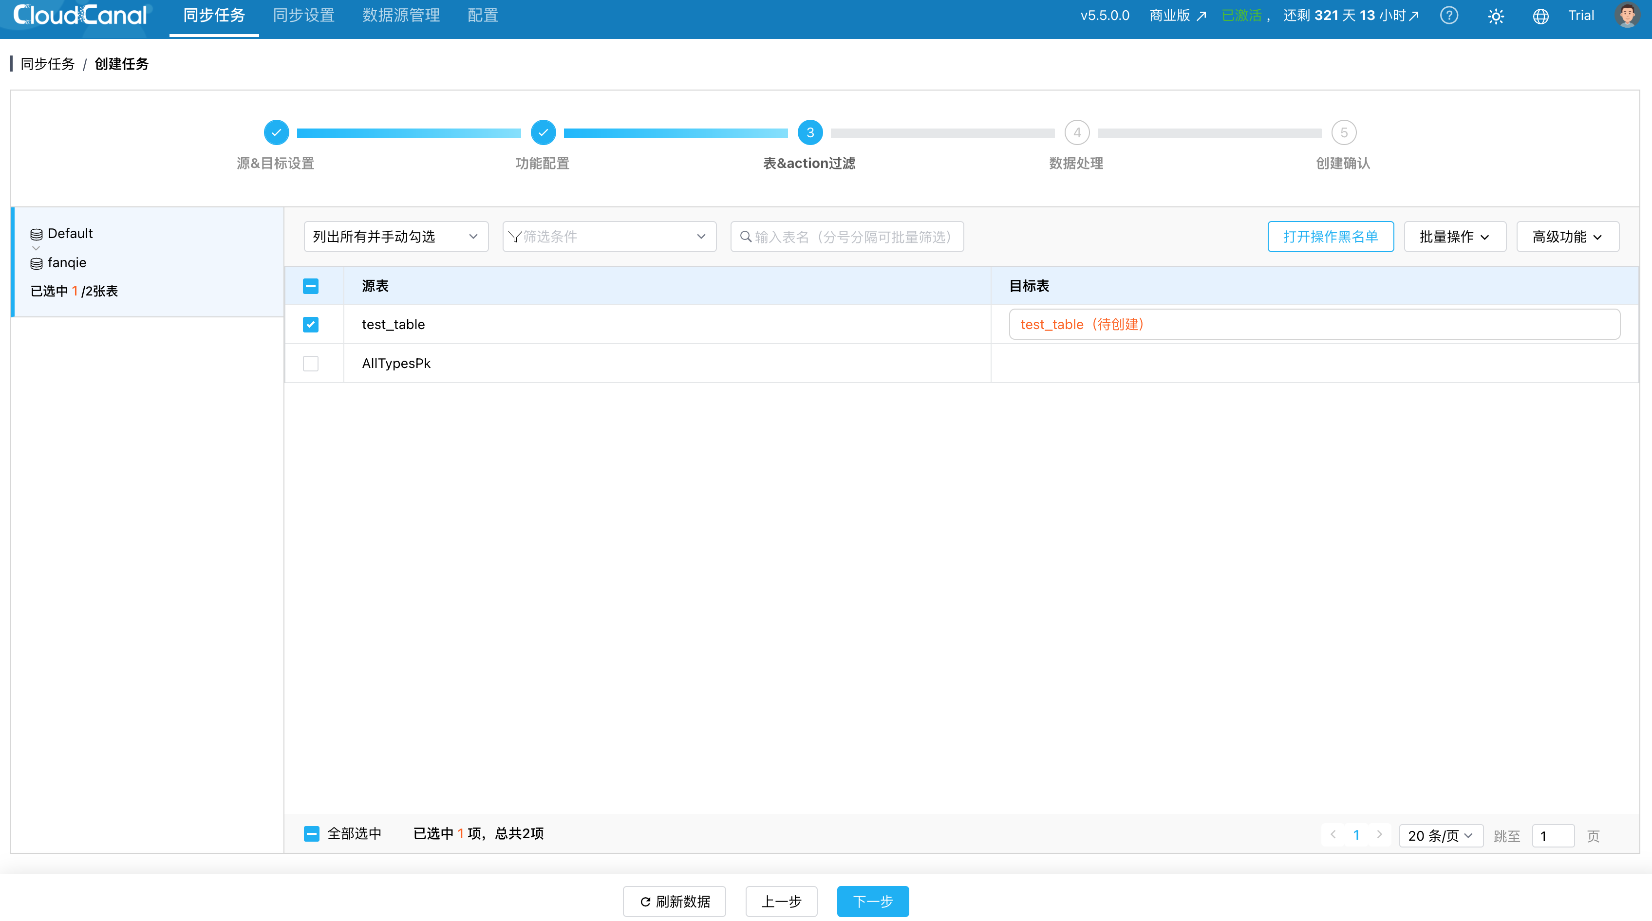Open the 同步设置 tab

click(x=303, y=16)
